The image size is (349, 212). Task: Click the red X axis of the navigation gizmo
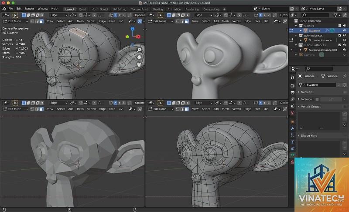pos(138,37)
